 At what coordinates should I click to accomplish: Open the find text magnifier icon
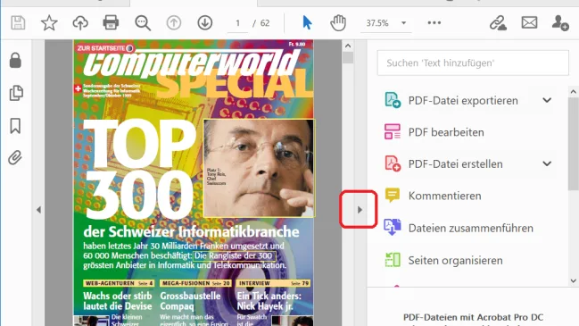pyautogui.click(x=143, y=23)
